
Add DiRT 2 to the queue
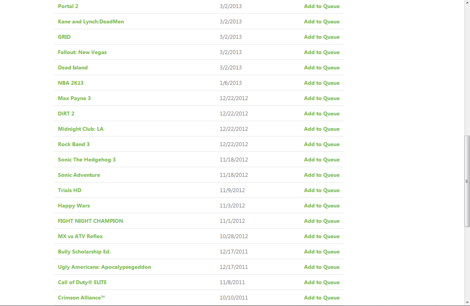pos(322,114)
